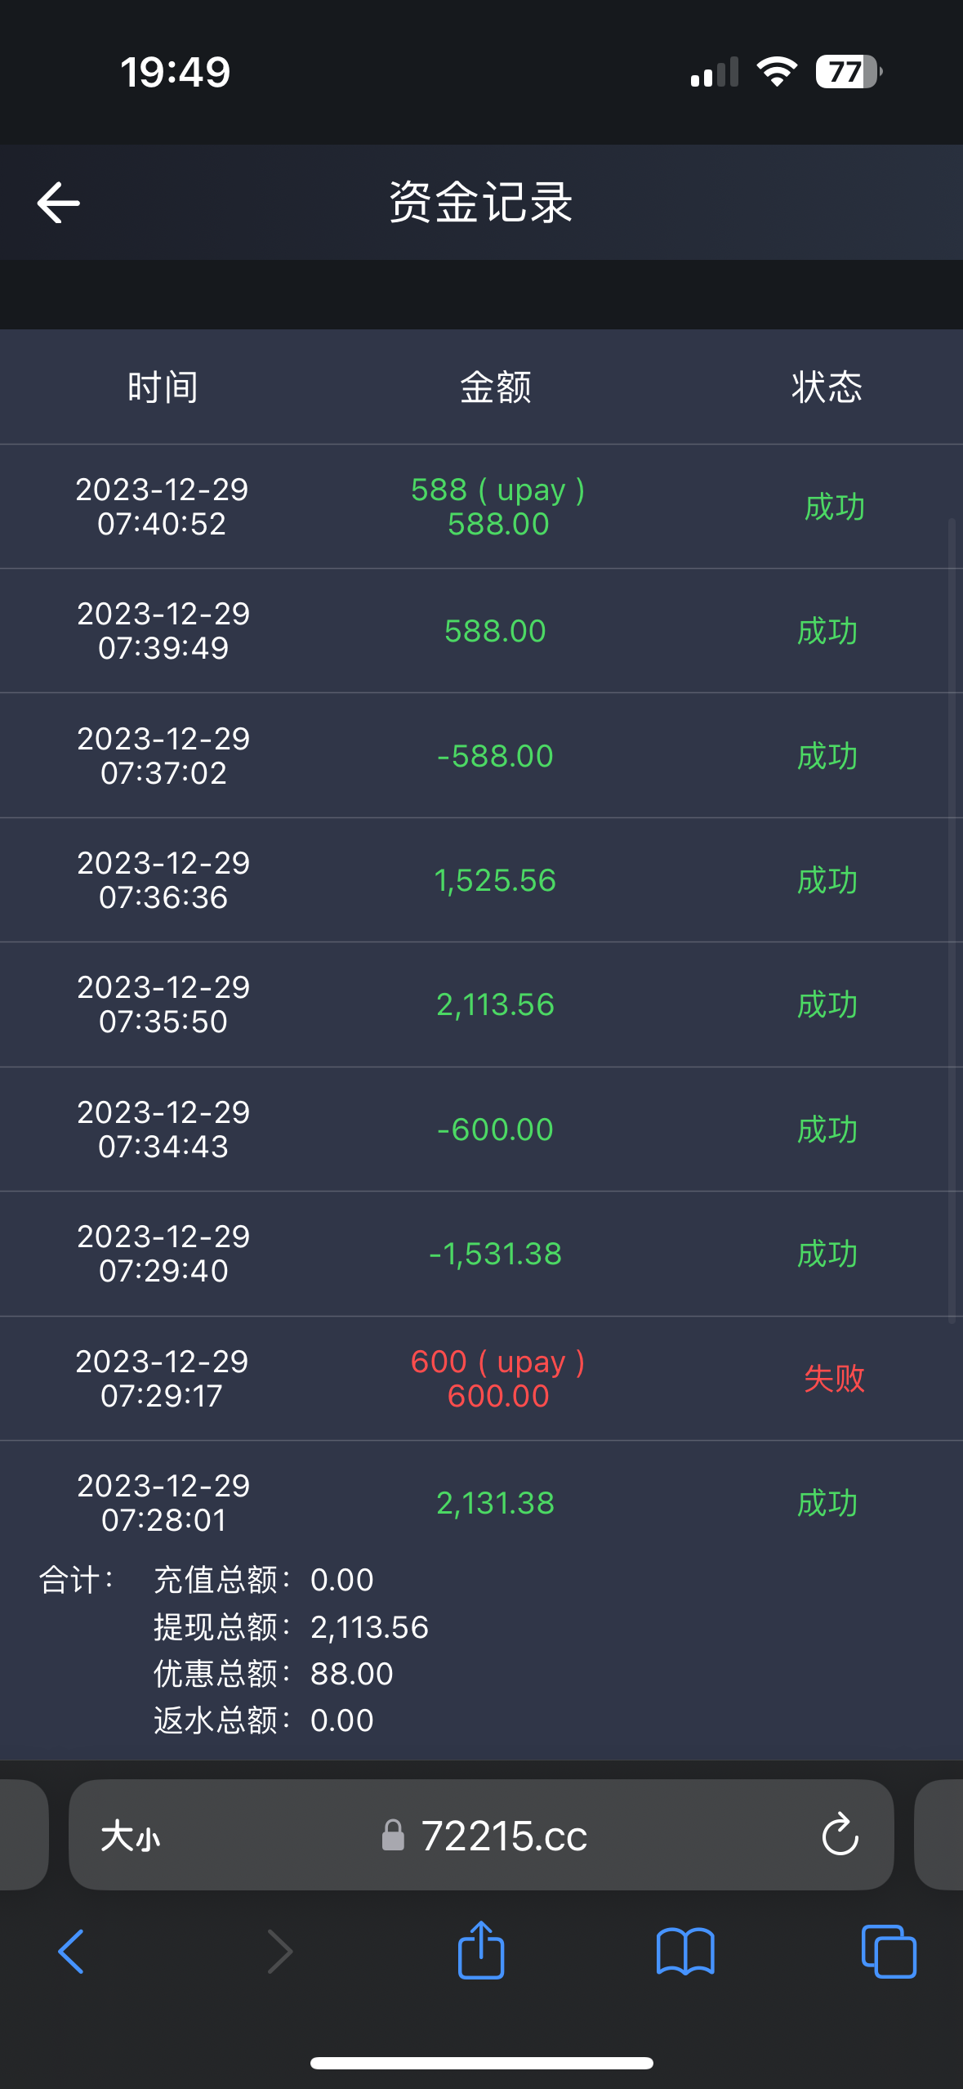The height and width of the screenshot is (2089, 963).
Task: Tap the 状态 column header
Action: point(827,387)
